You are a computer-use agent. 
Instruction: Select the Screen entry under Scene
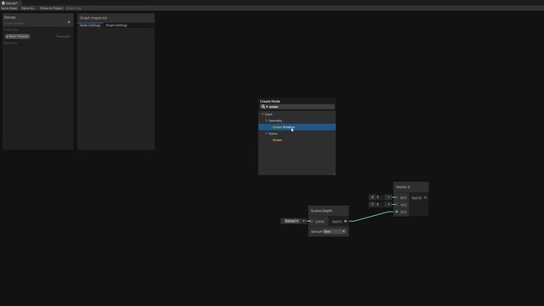click(x=277, y=140)
